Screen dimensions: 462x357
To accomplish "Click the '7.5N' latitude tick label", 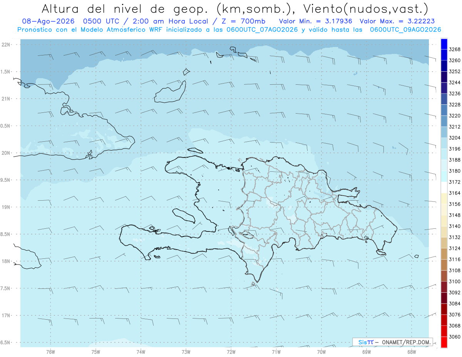I will [x=6, y=288].
